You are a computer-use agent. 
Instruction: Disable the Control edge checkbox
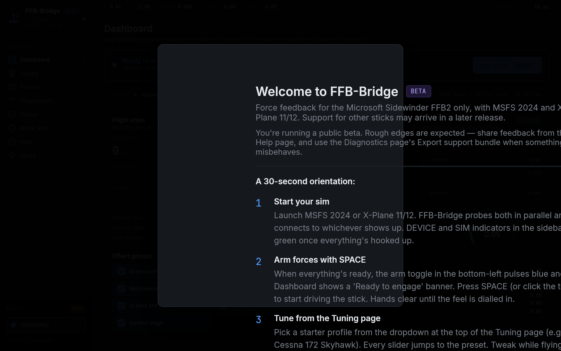click(121, 323)
